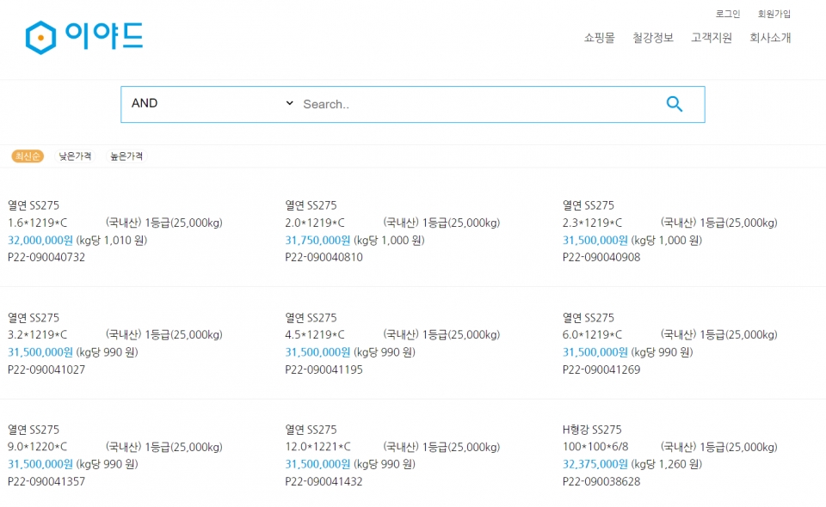Screen dimensions: 826x507
Task: Open the 철강정보 menu
Action: click(x=653, y=38)
